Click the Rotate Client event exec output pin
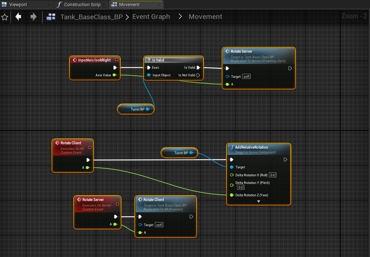Image resolution: width=370 pixels, height=257 pixels. (88, 160)
